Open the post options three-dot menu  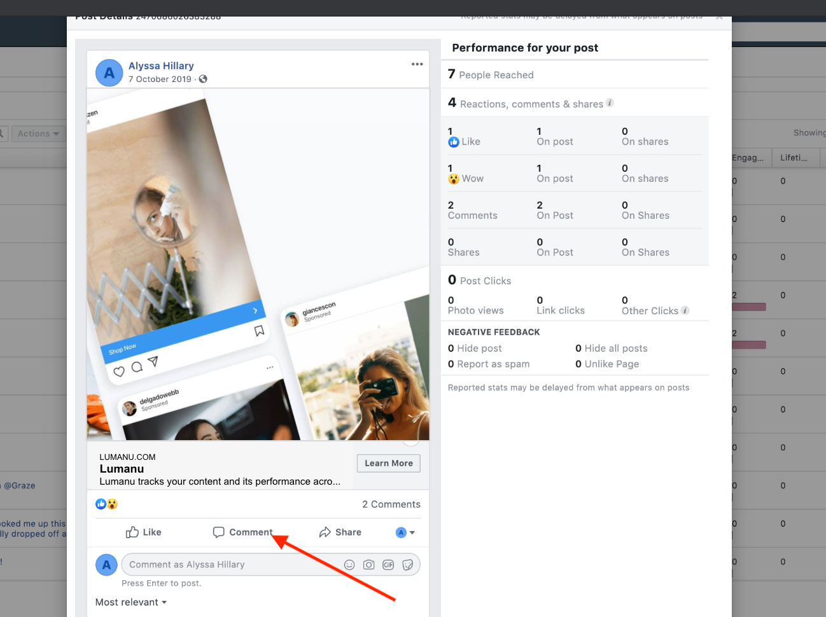[417, 64]
